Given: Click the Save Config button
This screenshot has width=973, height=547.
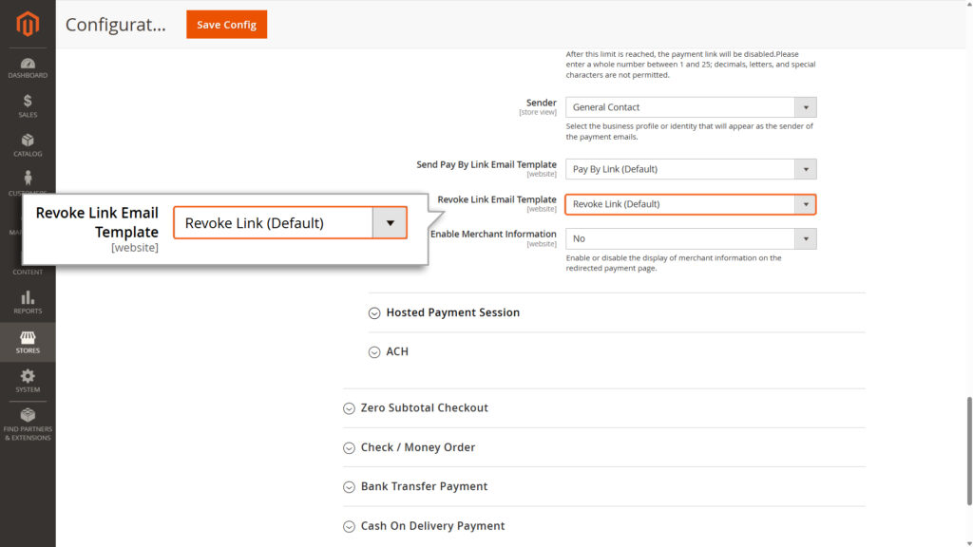Looking at the screenshot, I should (x=226, y=25).
